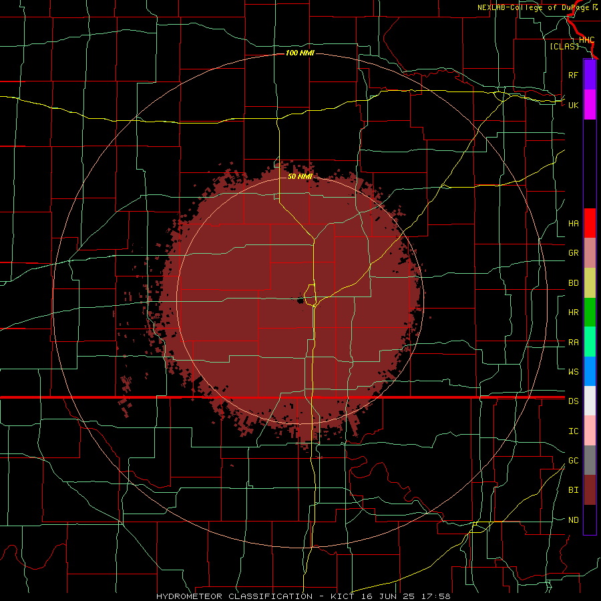Screen dimensions: 601x601
Task: Click the BD yellow legend swatch
Action: (x=590, y=282)
